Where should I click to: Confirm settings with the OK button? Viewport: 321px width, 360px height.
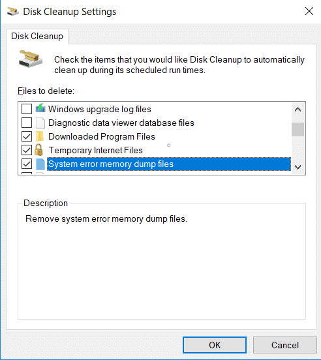(215, 345)
